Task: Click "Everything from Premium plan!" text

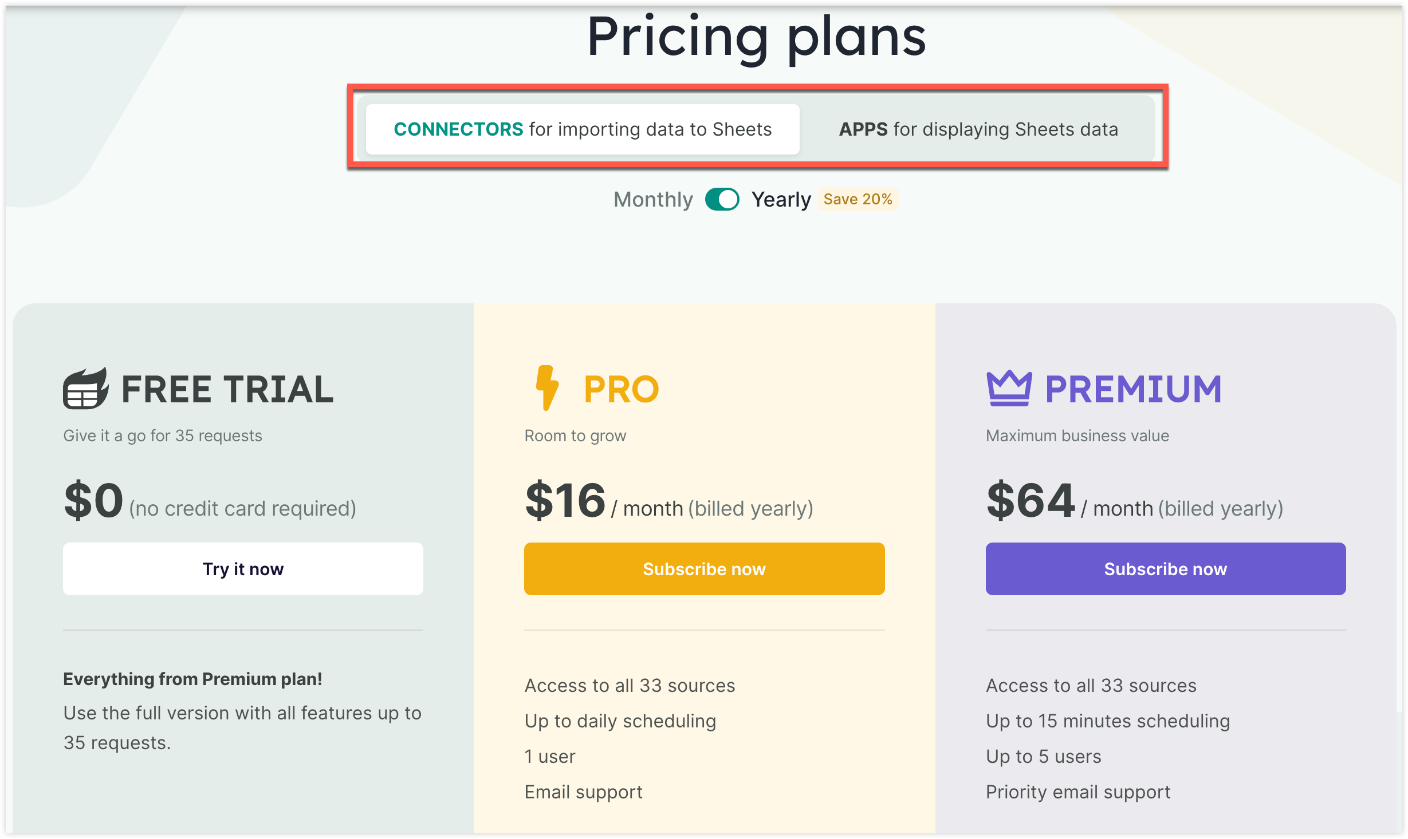Action: pos(192,679)
